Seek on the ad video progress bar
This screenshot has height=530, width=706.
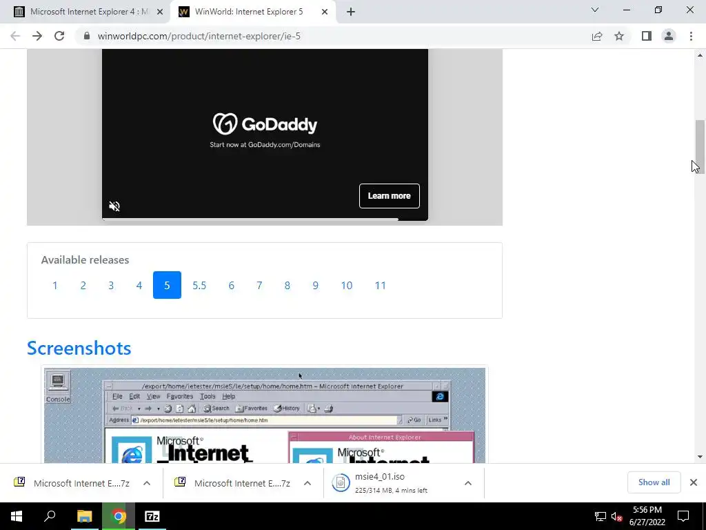tap(265, 219)
